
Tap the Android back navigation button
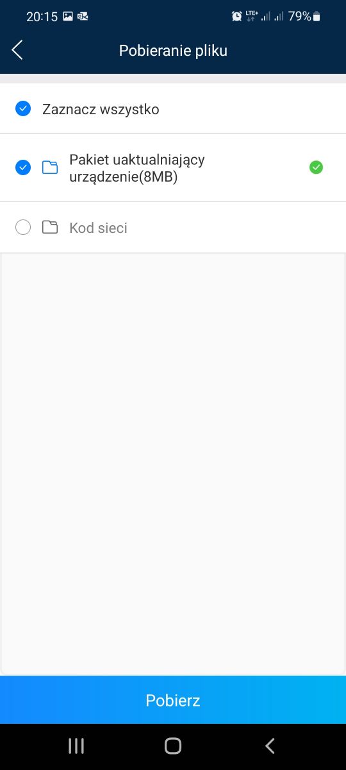(x=270, y=746)
